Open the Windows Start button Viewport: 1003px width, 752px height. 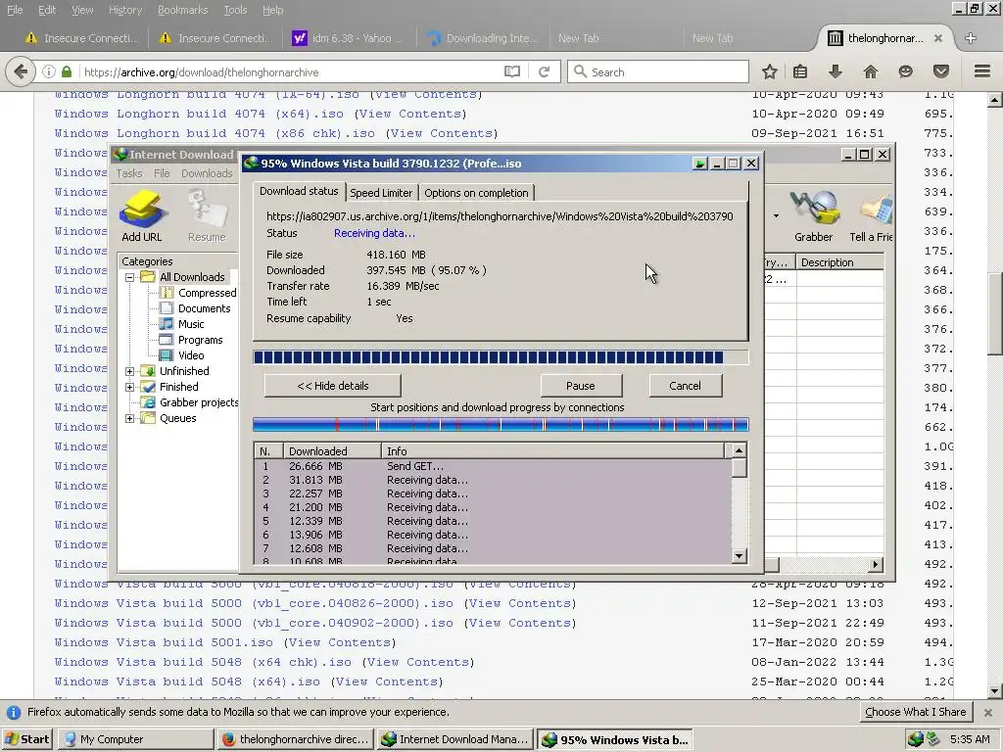(x=26, y=739)
